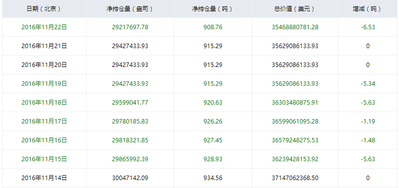Select 915.29 in the 11月20日 row
Viewport: 399px width, 188px height.
coord(213,64)
